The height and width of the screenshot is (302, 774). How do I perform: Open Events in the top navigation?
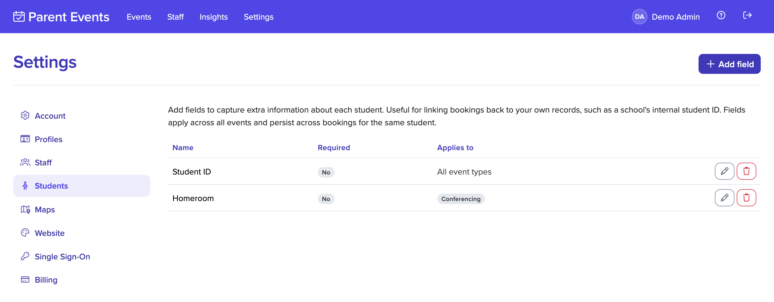139,17
